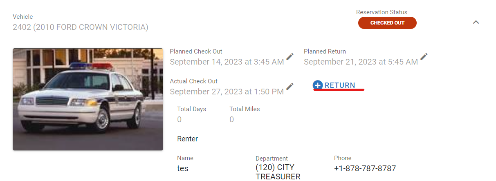This screenshot has height=181, width=496.
Task: Click the Renter section heading
Action: pos(187,139)
